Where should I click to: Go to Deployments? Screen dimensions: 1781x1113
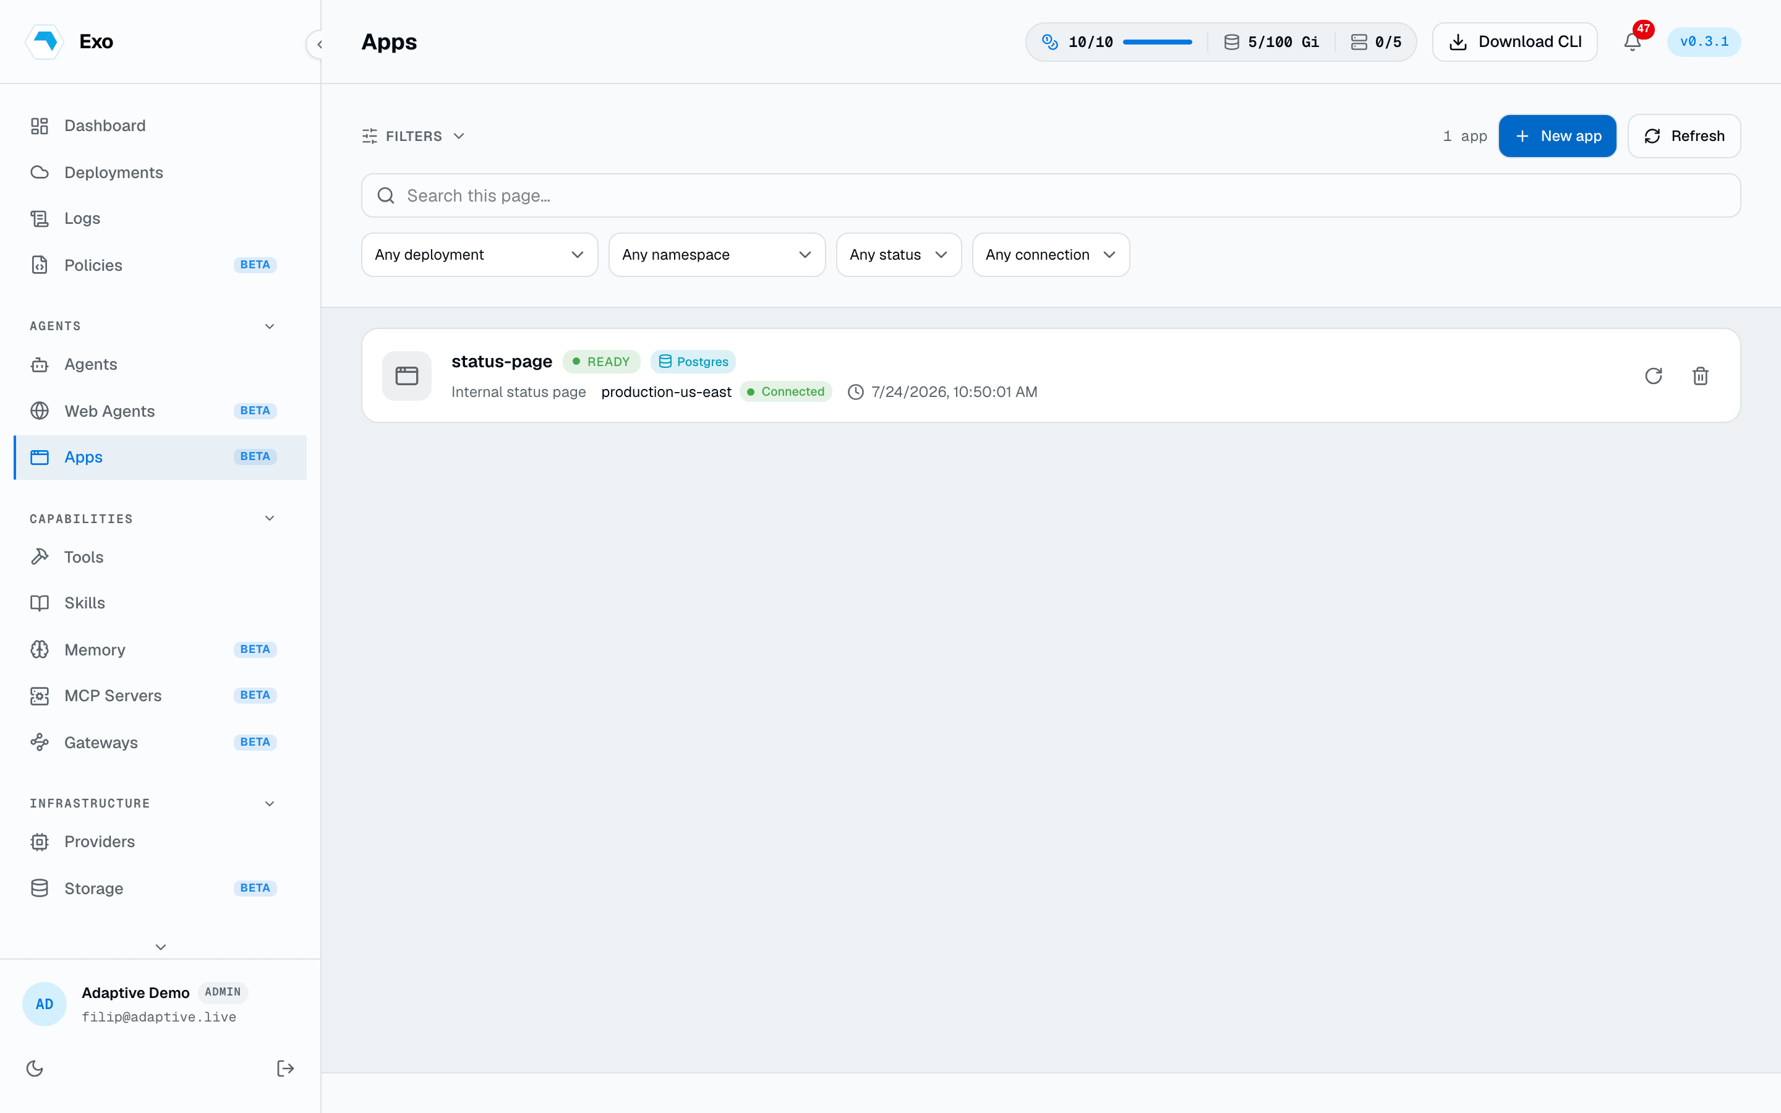tap(160, 173)
